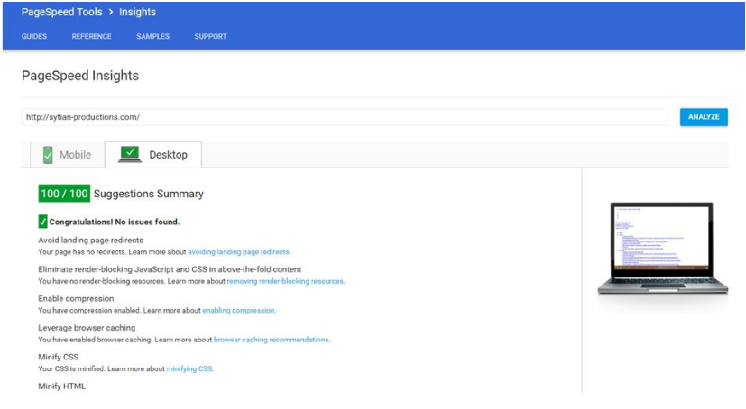
Task: Click the PageSpeed Insights heading
Action: pyautogui.click(x=80, y=76)
